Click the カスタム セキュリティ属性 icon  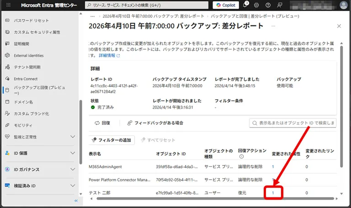point(7,32)
